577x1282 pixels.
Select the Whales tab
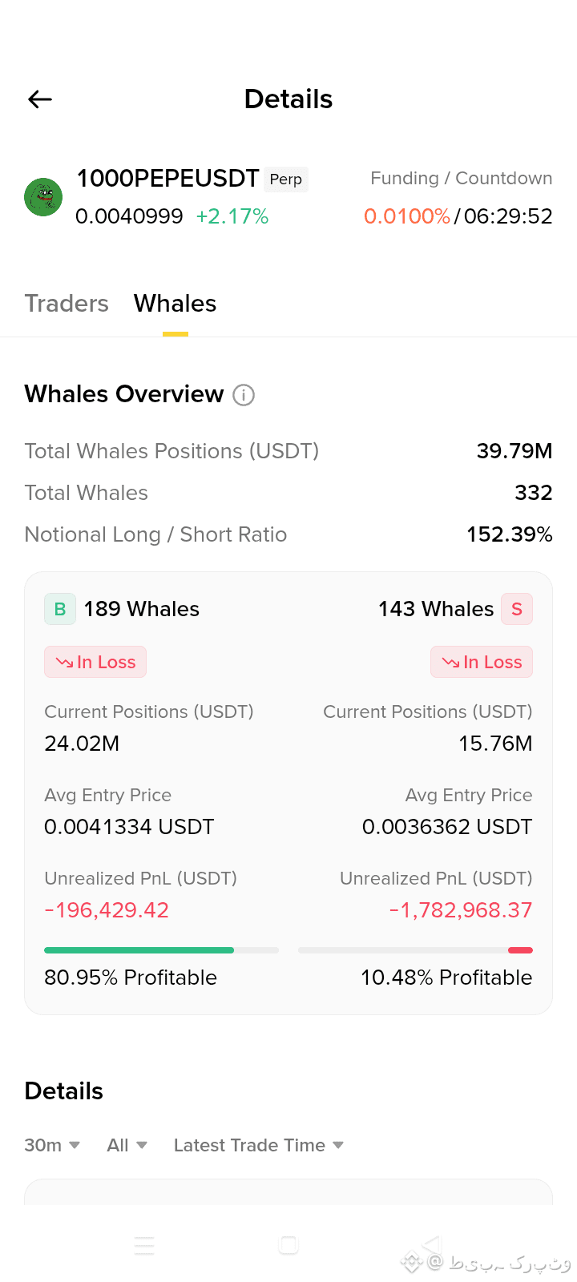(176, 304)
